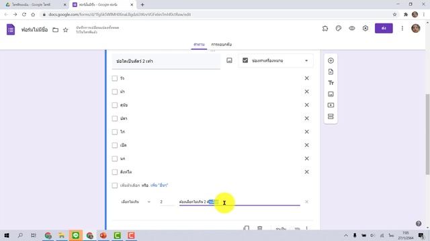Click the add "Other" option link
The height and width of the screenshot is (241, 430).
159,185
